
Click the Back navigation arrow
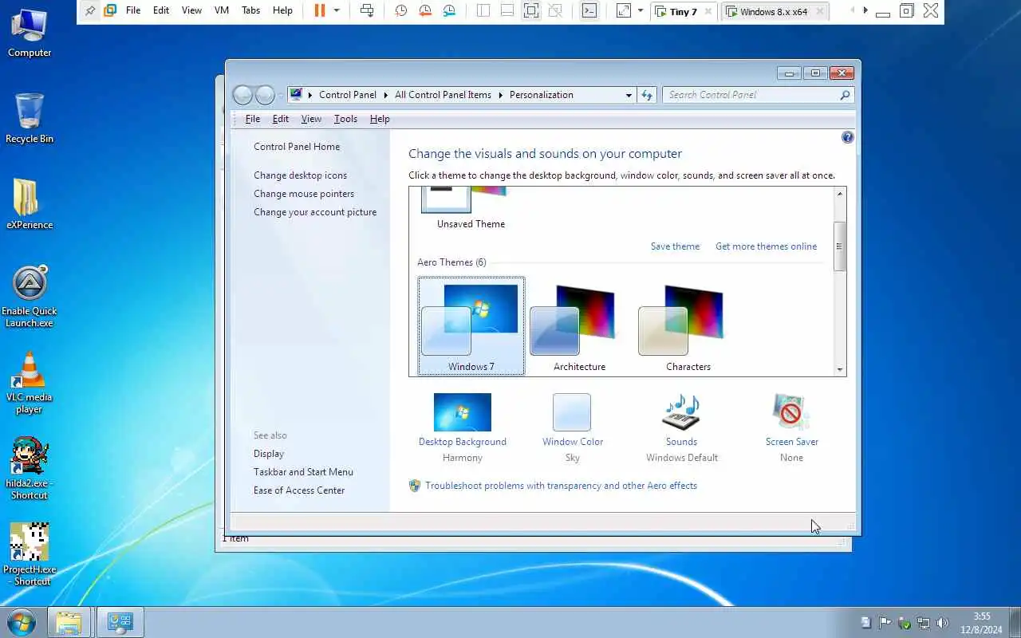(242, 95)
